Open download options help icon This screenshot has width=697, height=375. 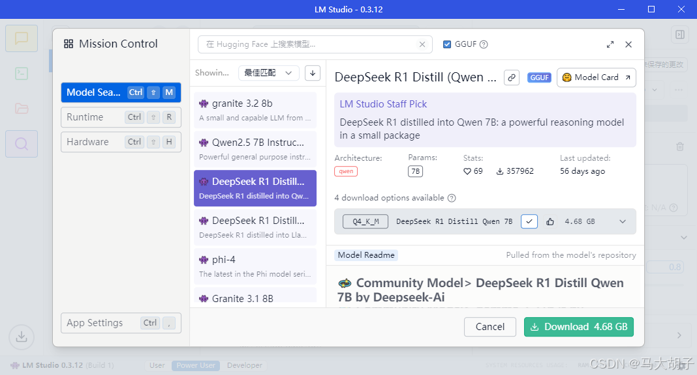(452, 198)
